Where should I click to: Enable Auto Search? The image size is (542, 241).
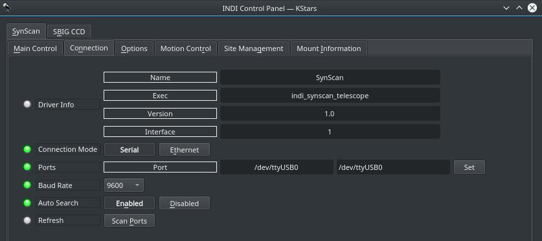(130, 203)
